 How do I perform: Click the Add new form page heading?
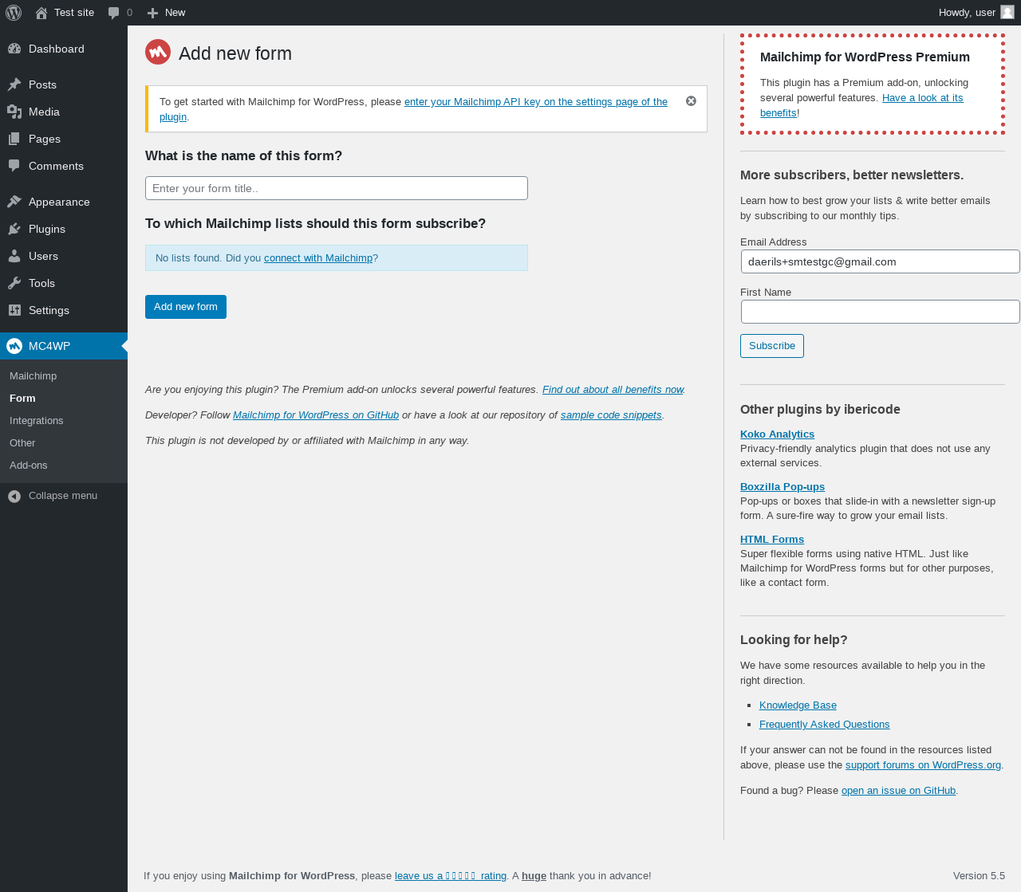coord(235,53)
